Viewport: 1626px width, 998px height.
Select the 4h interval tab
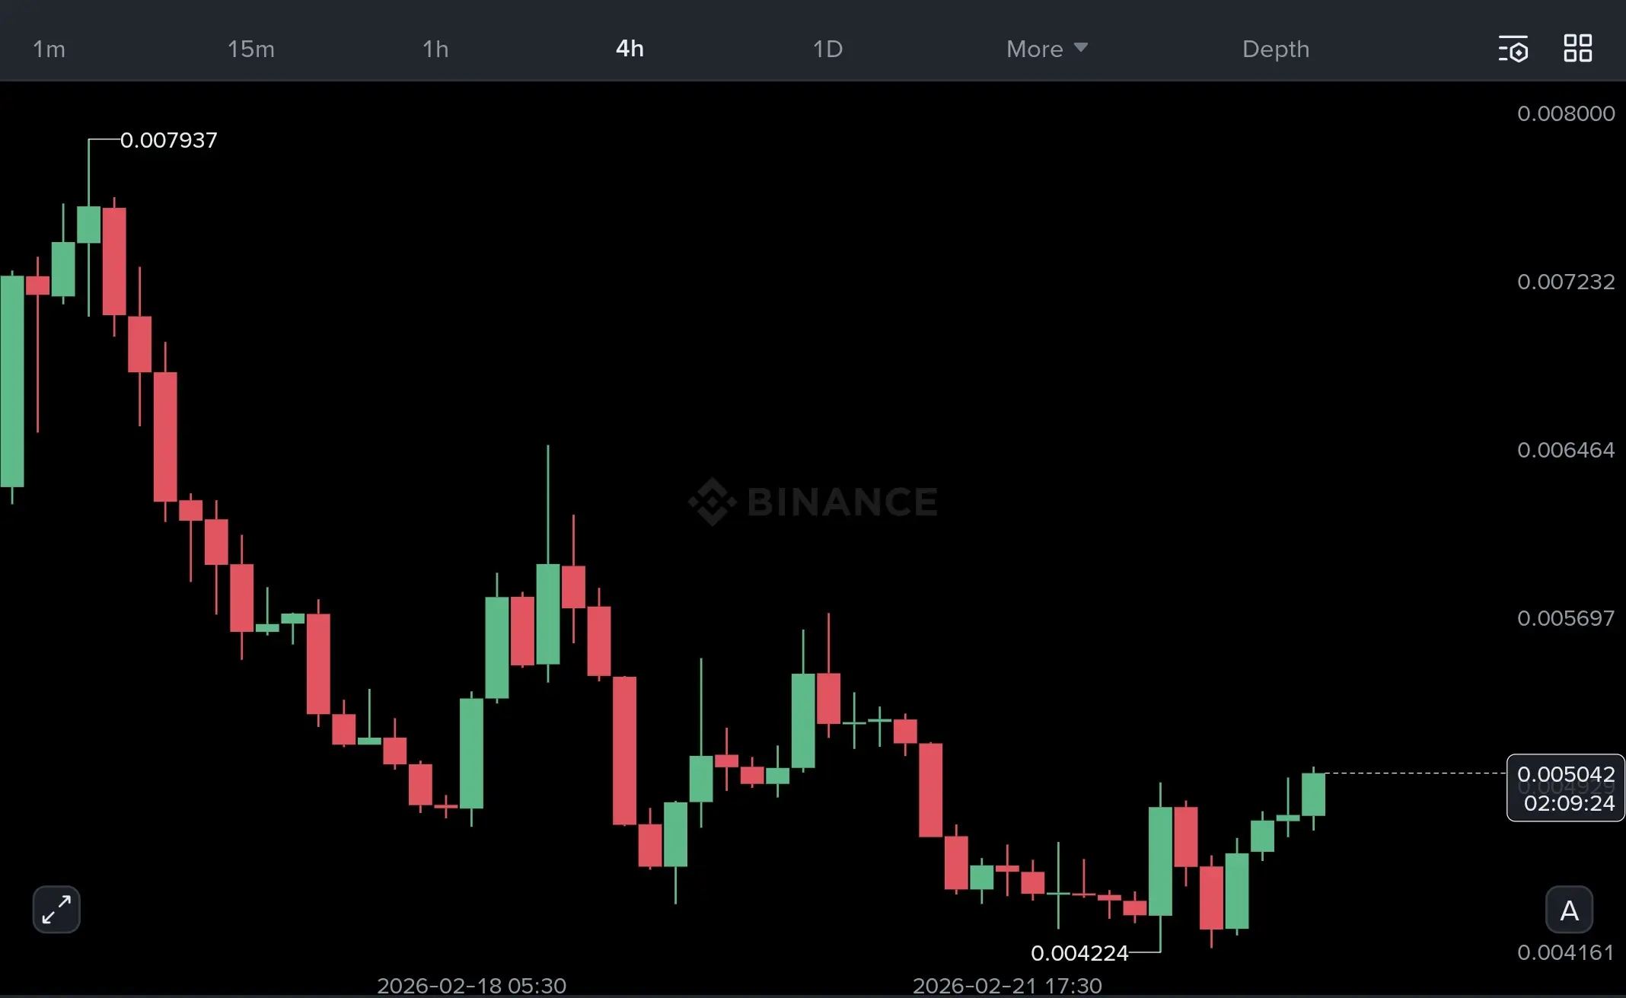630,49
